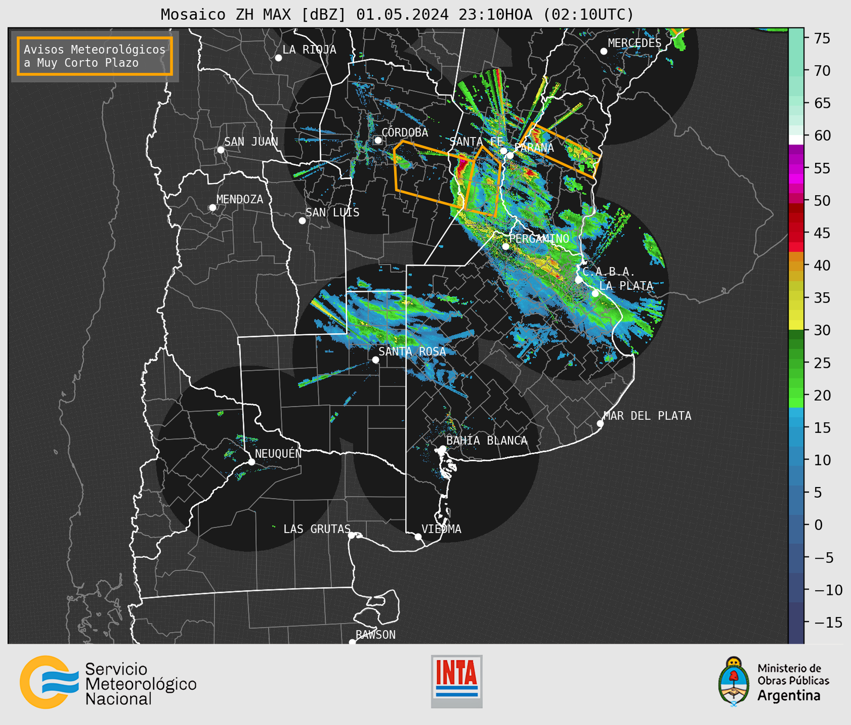851x725 pixels.
Task: Click the BAHÍA BLANCA city marker dot
Action: [x=442, y=449]
